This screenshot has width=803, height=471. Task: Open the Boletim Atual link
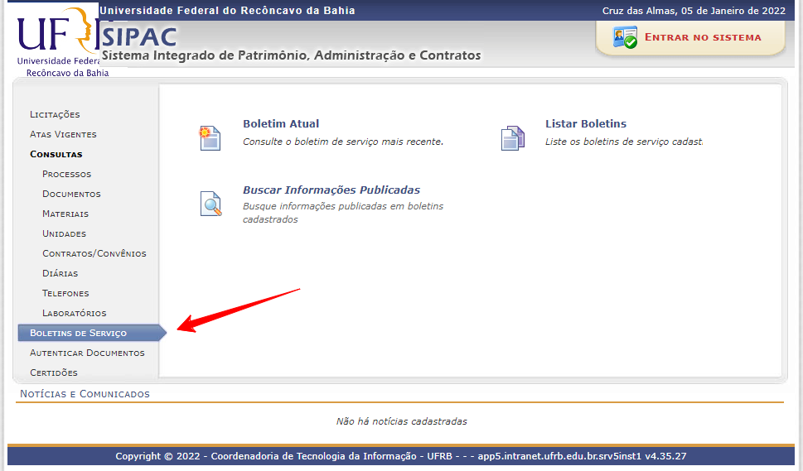coord(280,124)
